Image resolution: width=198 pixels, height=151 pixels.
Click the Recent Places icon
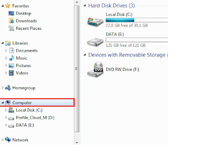(11, 28)
